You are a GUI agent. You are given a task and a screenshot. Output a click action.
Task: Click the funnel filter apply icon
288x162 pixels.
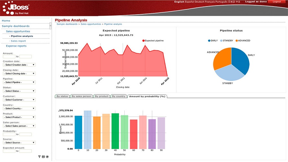point(39,157)
